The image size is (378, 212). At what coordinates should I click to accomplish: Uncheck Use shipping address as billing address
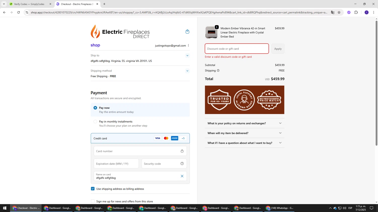pos(93,189)
